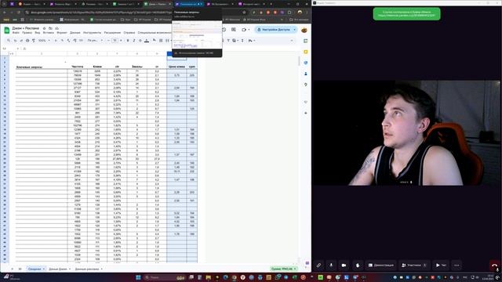The height and width of the screenshot is (282, 502).
Task: Open version history clock icon
Action: (224, 30)
